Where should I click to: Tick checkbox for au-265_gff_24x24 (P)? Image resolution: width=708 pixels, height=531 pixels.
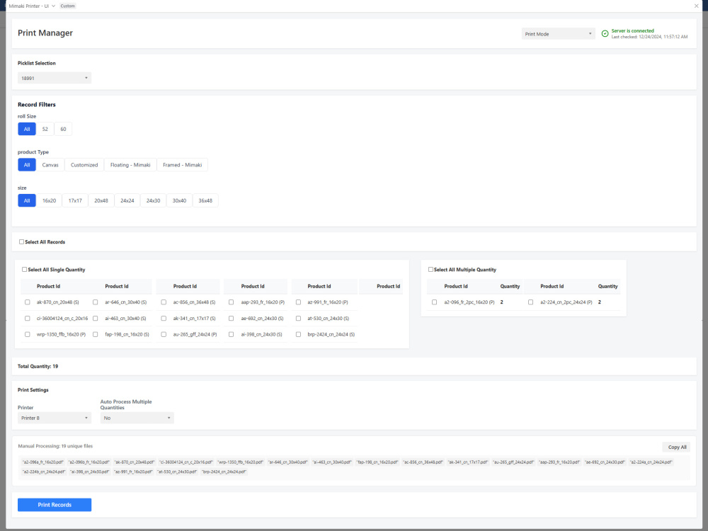(164, 335)
